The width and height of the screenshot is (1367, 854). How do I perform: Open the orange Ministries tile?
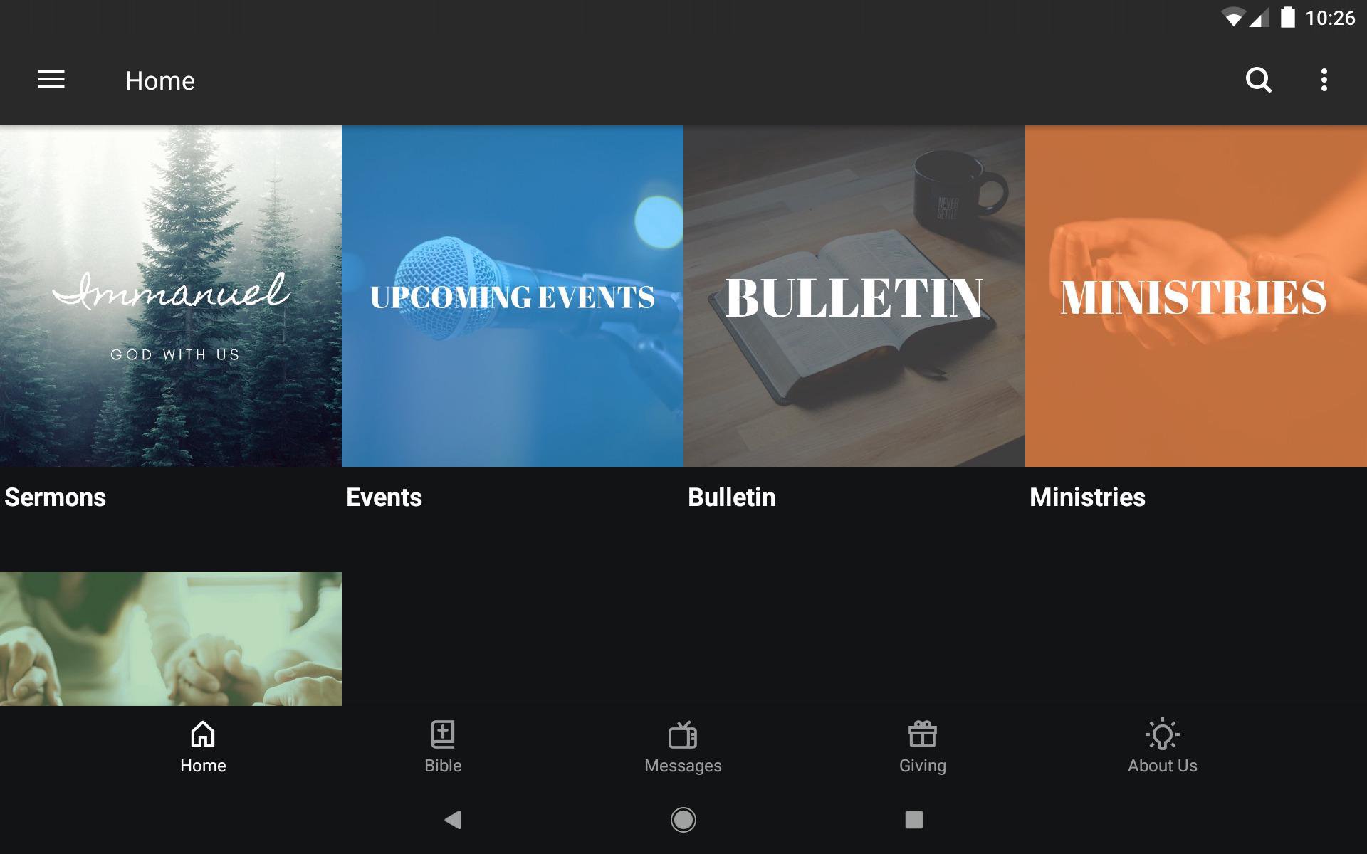click(x=1196, y=296)
